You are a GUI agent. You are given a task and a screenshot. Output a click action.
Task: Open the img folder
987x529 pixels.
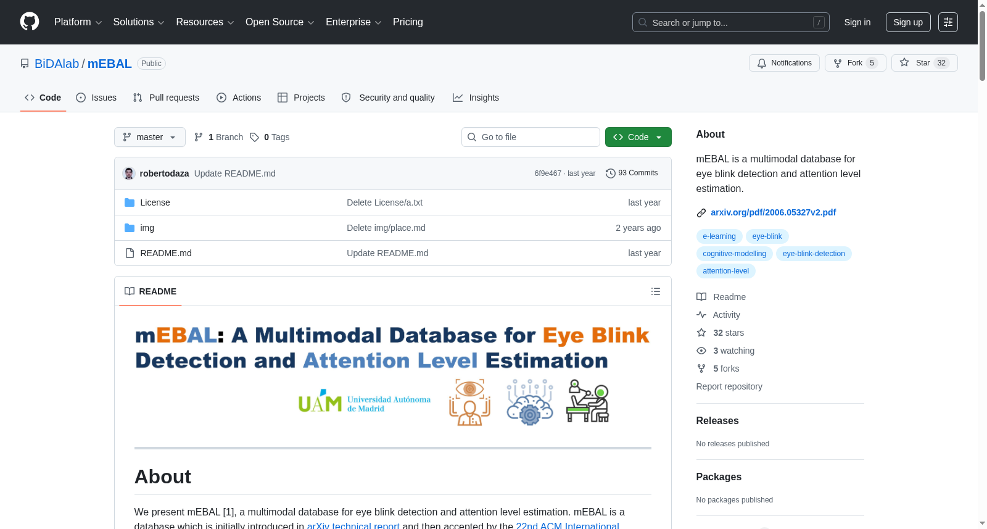coord(147,228)
